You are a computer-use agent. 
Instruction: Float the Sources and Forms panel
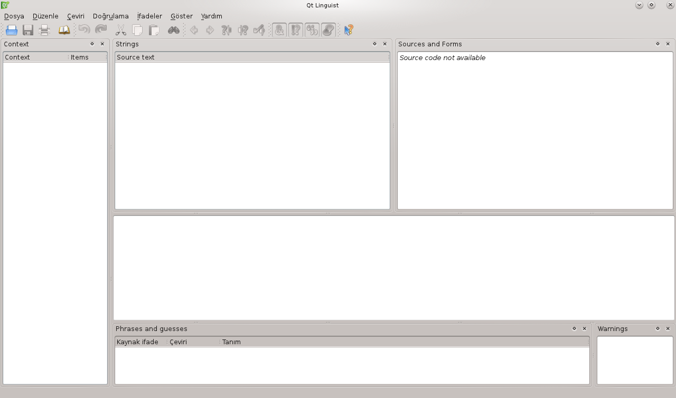point(658,44)
